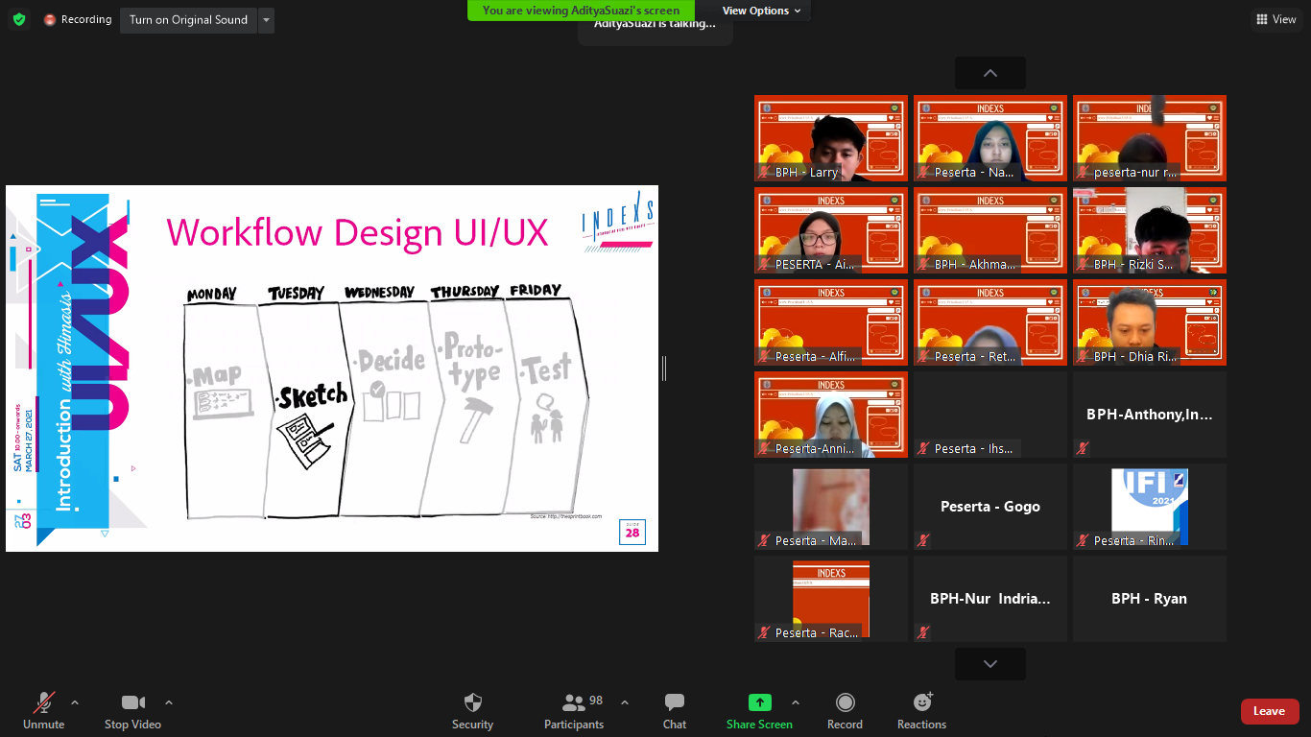Turn on Original Sound
The width and height of the screenshot is (1311, 737).
click(x=188, y=20)
